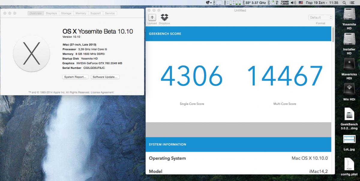Click the Operating System row
Image resolution: width=360 pixels, height=181 pixels.
(238, 158)
